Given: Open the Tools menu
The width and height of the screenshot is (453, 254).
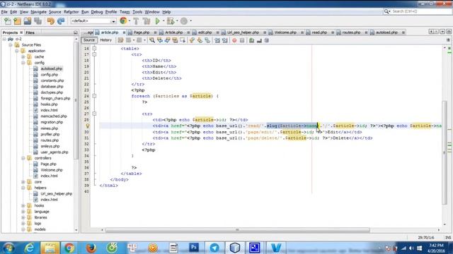Looking at the screenshot, I should pyautogui.click(x=137, y=12).
